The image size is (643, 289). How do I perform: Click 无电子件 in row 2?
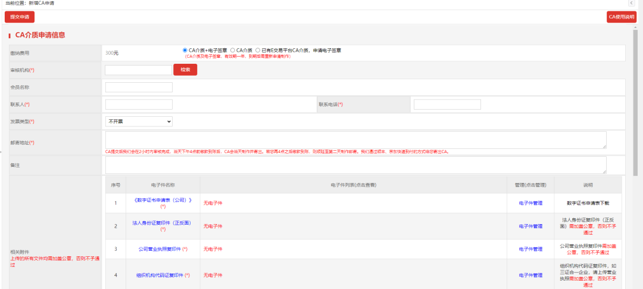213,226
